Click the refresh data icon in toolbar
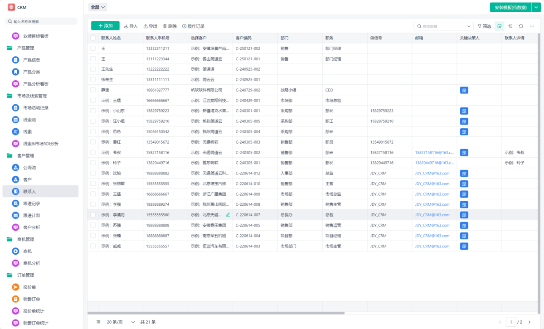The image size is (544, 329). (521, 26)
